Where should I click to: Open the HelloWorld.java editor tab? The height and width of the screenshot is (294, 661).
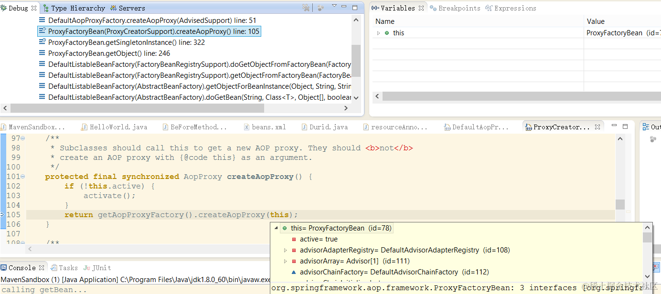pyautogui.click(x=115, y=127)
